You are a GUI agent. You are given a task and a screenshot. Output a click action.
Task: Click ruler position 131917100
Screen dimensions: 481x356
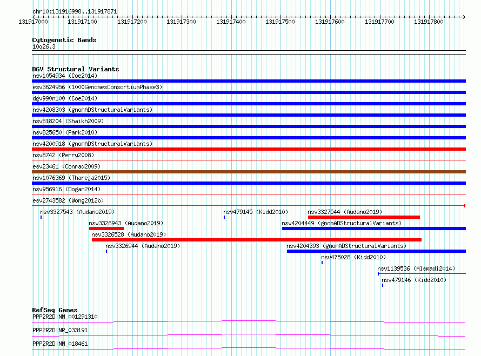coord(82,22)
